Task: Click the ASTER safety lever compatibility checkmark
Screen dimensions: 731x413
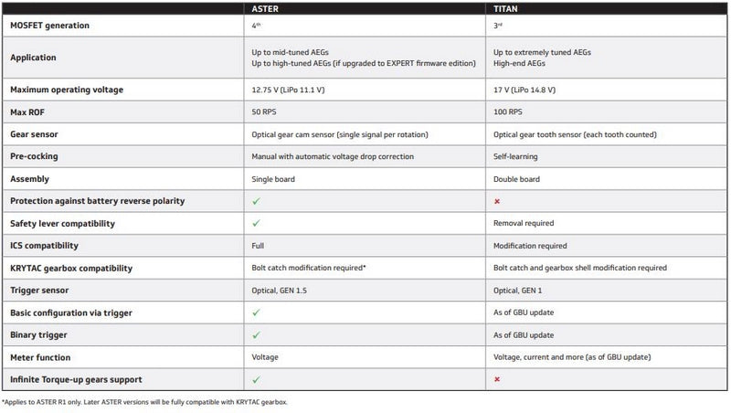Action: click(257, 223)
